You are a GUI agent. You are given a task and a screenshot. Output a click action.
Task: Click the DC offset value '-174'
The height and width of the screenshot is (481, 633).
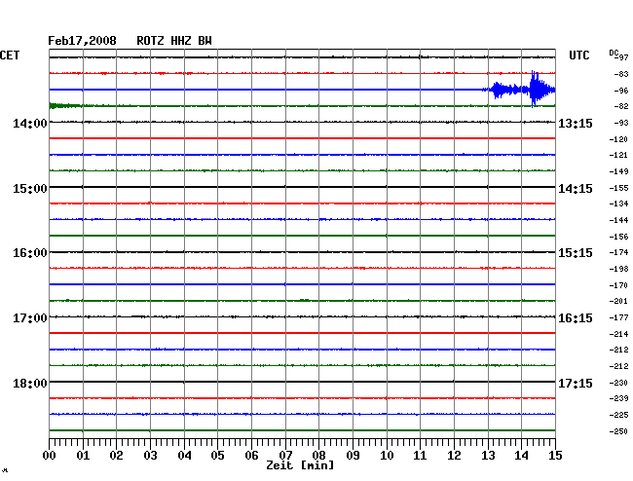[x=618, y=252]
